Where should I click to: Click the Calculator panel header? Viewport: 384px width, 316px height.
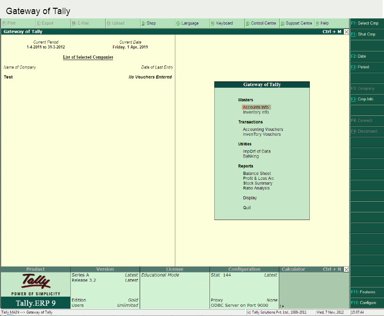[x=311, y=269]
